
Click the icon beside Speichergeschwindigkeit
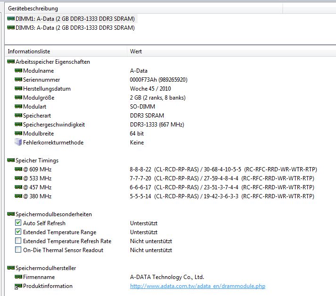[18, 124]
